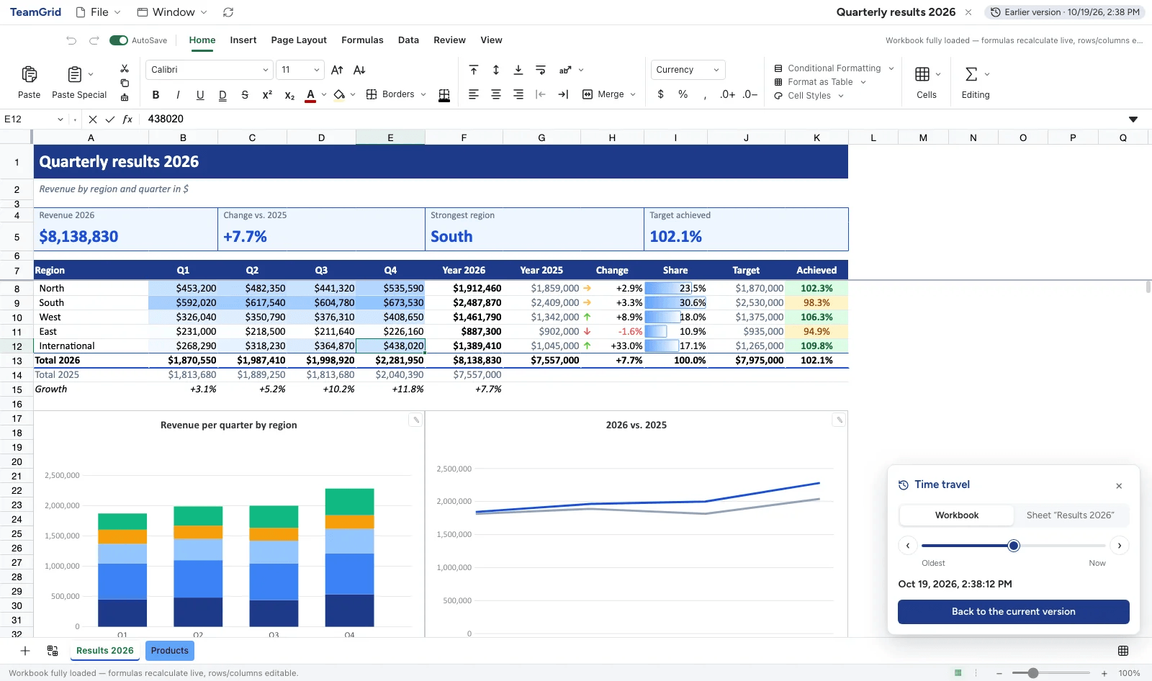Click the Paste clipboard icon
This screenshot has height=681, width=1152.
30,74
